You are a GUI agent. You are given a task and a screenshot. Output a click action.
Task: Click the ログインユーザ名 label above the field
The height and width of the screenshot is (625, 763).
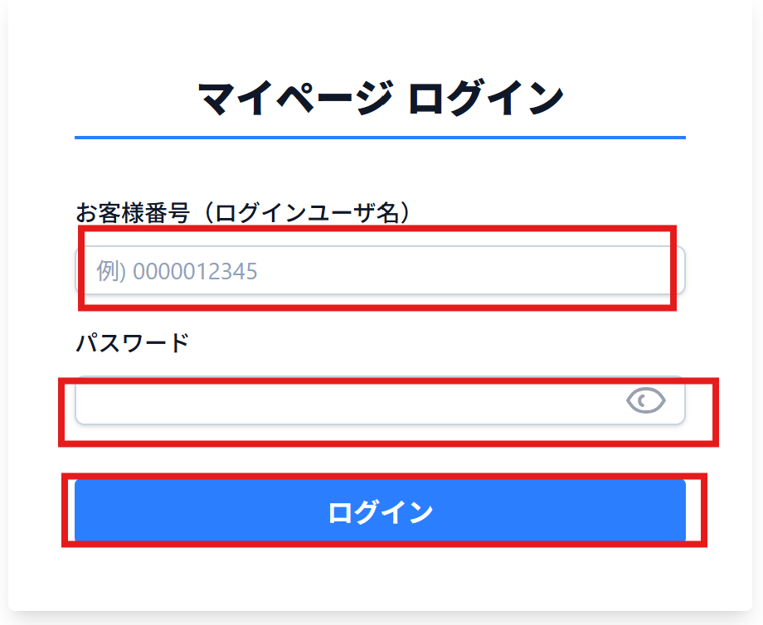tap(244, 212)
